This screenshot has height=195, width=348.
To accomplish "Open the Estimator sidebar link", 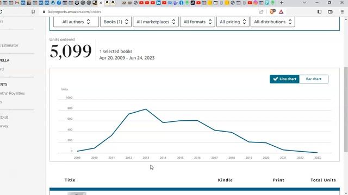I will coord(10,45).
